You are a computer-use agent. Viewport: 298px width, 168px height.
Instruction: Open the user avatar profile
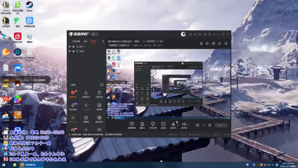(183, 34)
